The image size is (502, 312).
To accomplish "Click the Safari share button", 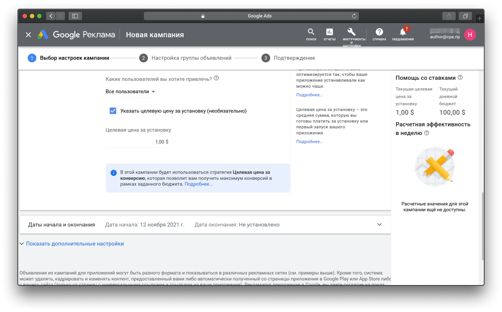I will click(x=449, y=16).
